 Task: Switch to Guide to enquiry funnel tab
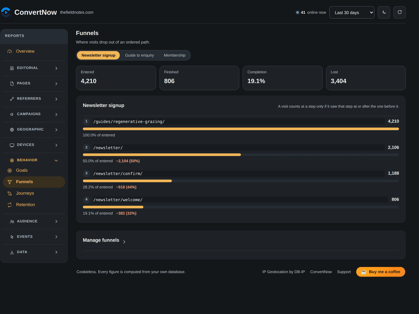(140, 55)
